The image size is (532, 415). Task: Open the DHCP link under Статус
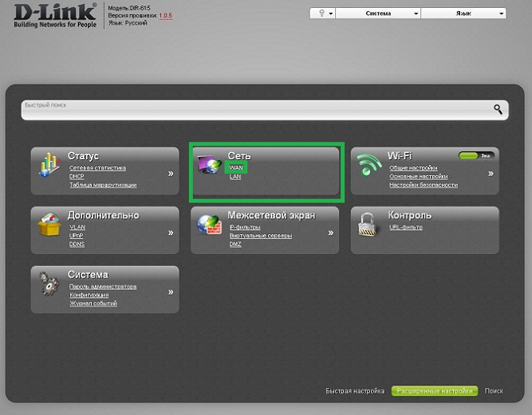pos(77,177)
